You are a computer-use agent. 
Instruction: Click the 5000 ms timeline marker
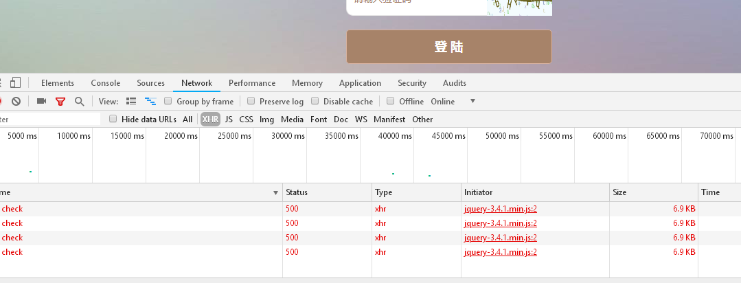(x=23, y=136)
